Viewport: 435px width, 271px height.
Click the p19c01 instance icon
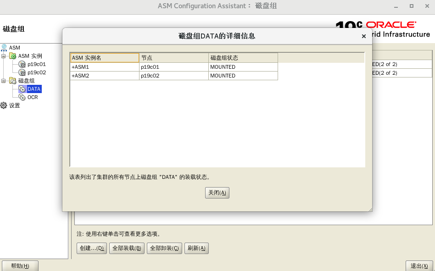[x=22, y=64]
